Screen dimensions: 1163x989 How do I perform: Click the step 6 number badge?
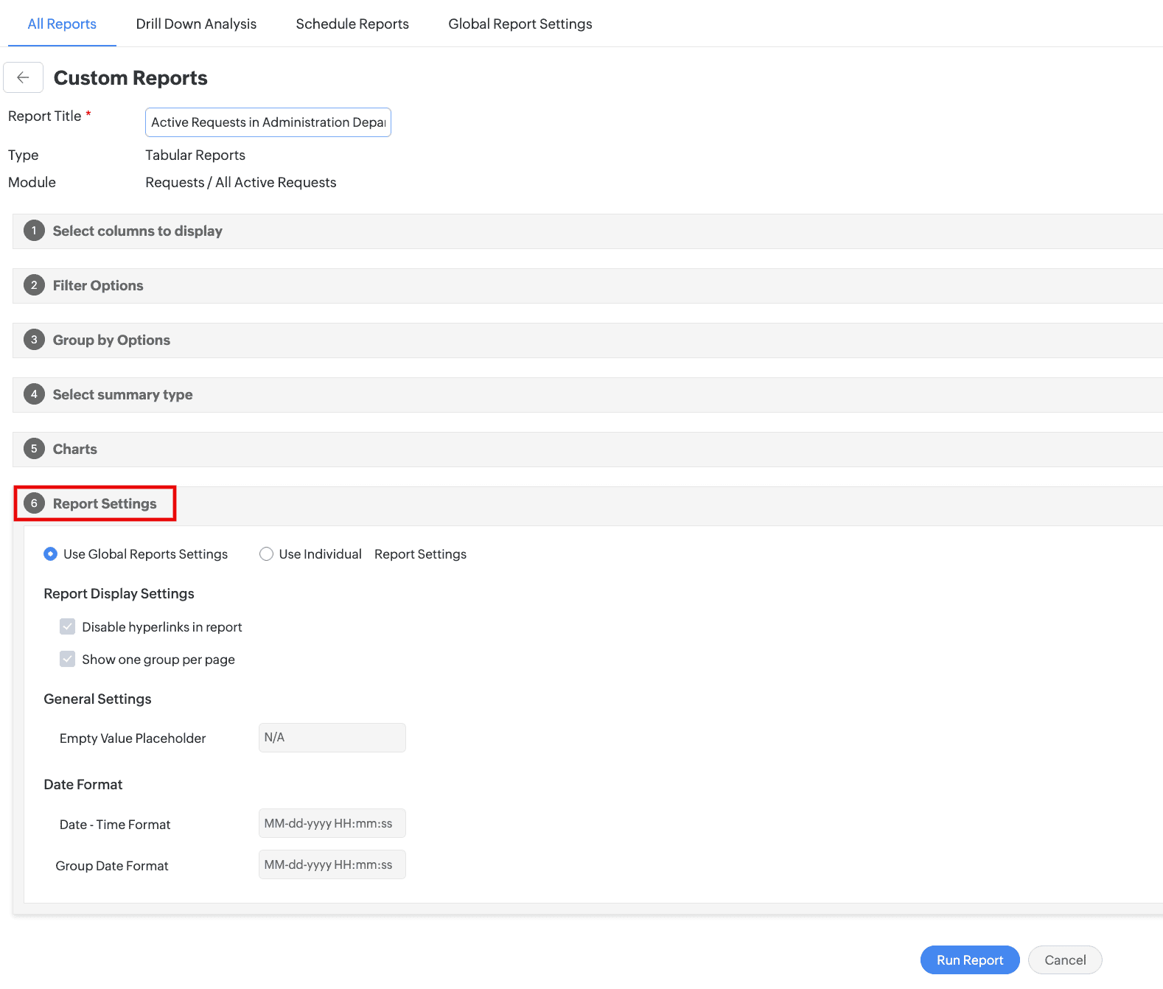click(x=34, y=503)
